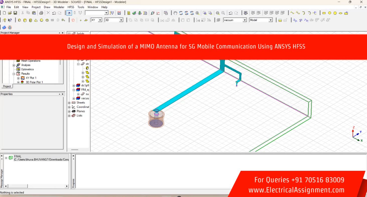Select the draw spline tool
This screenshot has width=367, height=197.
(298, 13)
